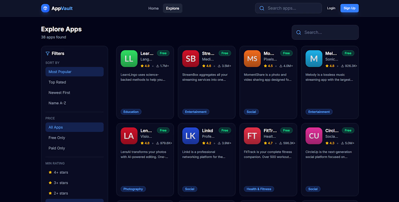This screenshot has width=399, height=202.
Task: Click Free badge on LearnLingo card
Action: 163,53
